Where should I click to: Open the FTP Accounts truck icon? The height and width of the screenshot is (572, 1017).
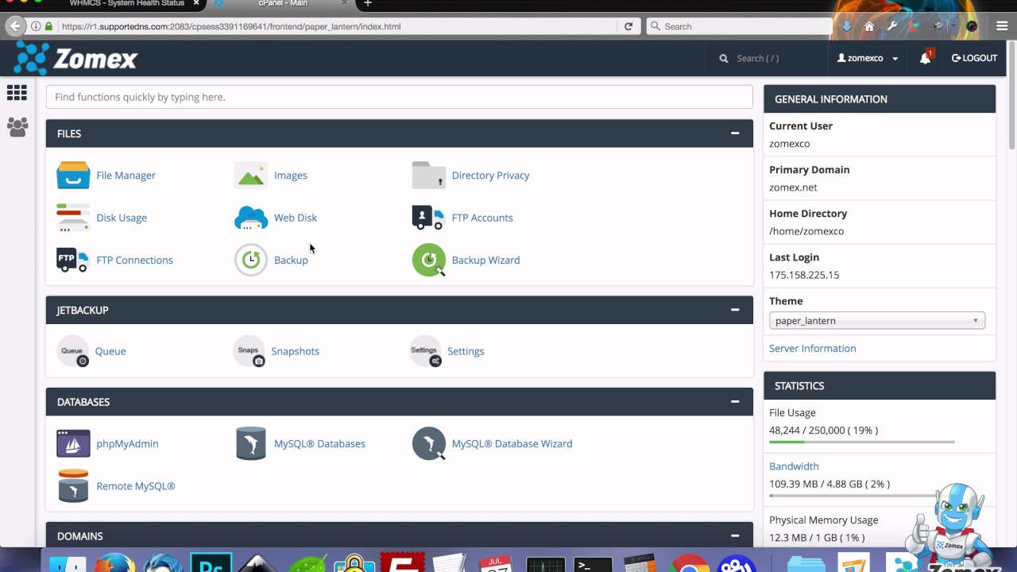point(428,218)
